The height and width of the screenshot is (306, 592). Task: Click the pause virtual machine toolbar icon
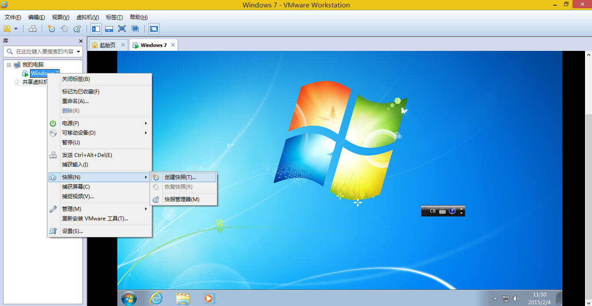point(7,29)
